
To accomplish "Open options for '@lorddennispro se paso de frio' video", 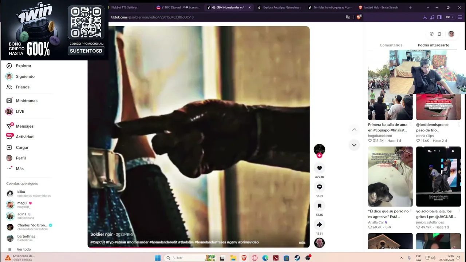I will (x=459, y=124).
